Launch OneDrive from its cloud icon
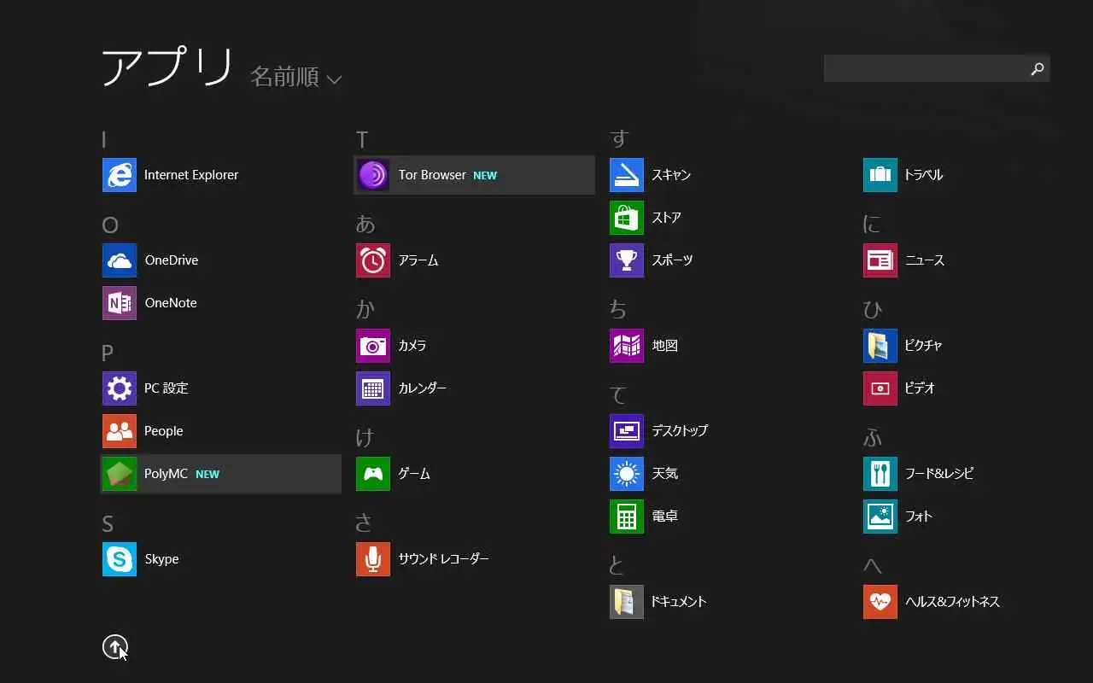Viewport: 1093px width, 683px height. (120, 260)
